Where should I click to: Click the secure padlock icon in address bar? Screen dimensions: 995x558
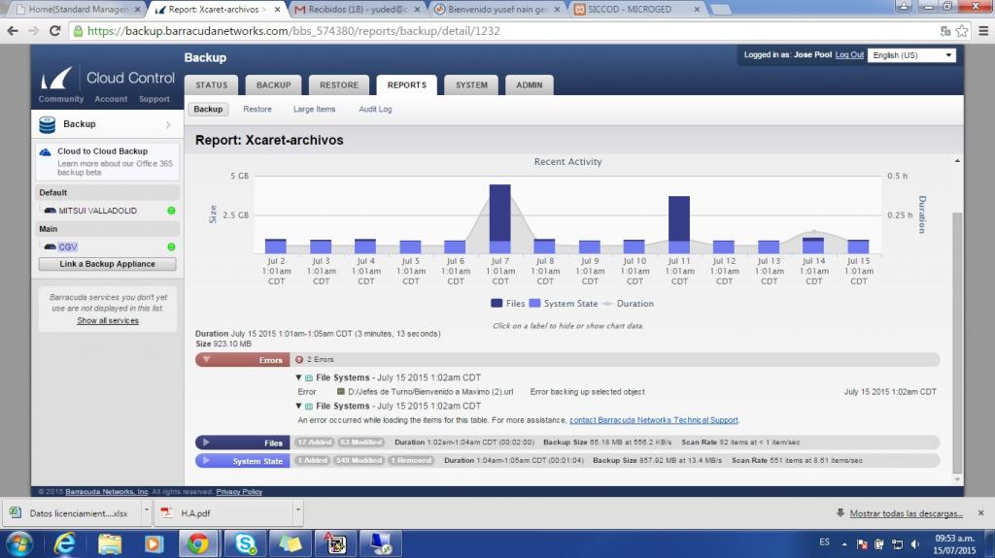click(78, 30)
